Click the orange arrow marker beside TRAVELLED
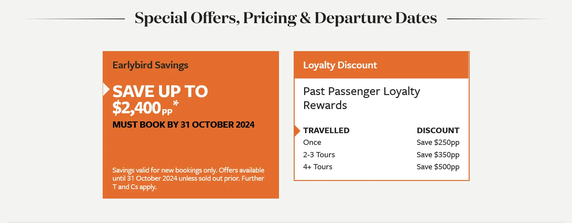The height and width of the screenshot is (223, 572). 297,131
